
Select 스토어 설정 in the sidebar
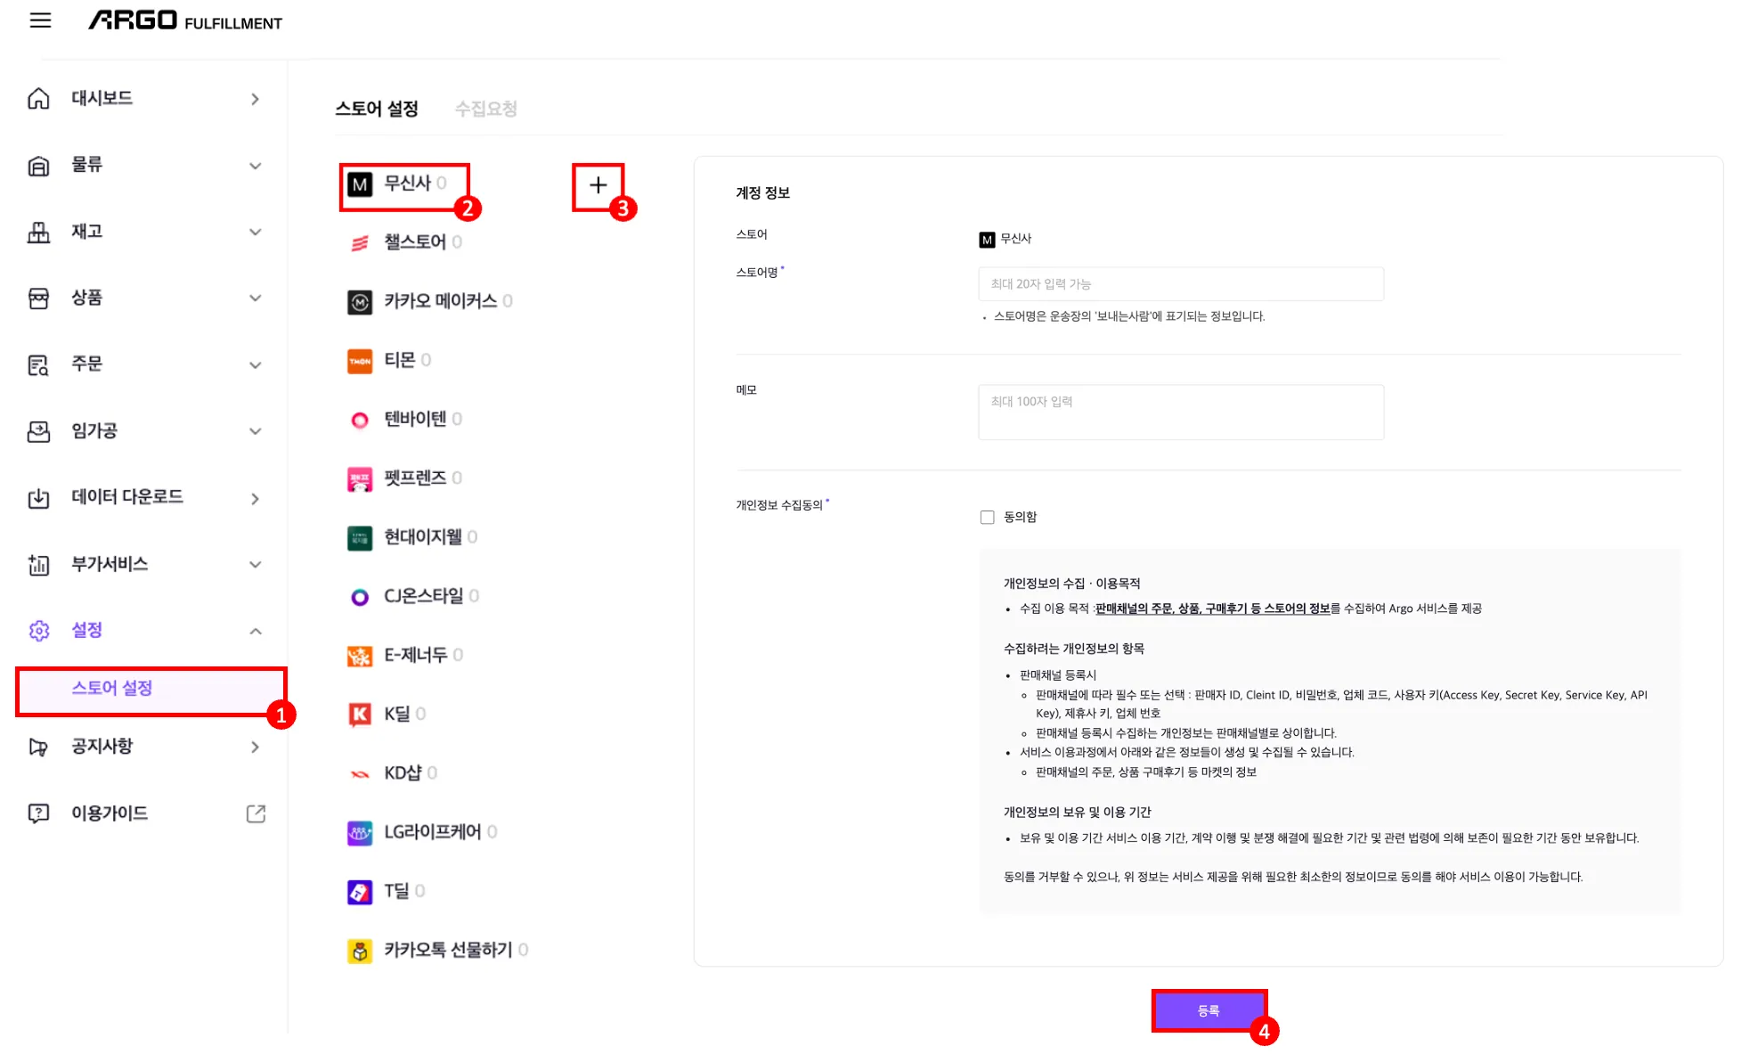112,688
